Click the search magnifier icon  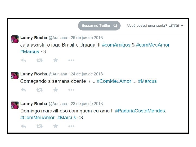pyautogui.click(x=115, y=26)
